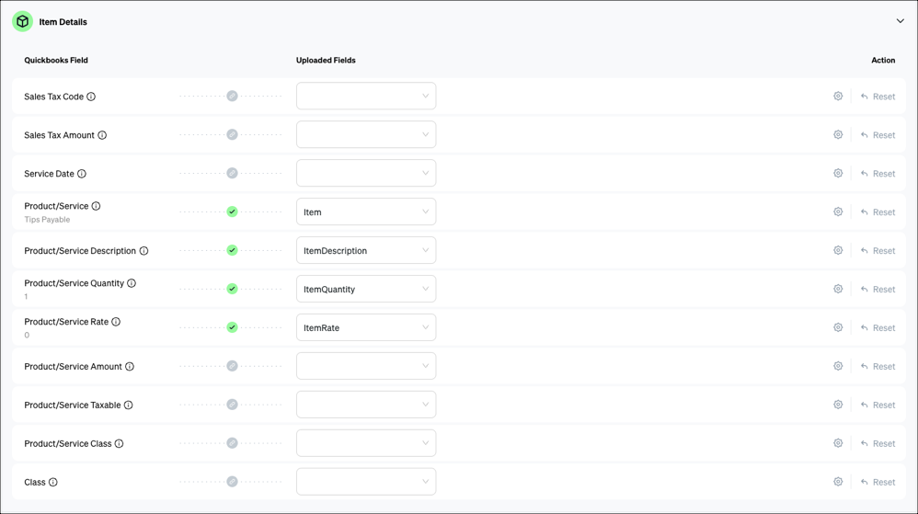Open gear settings for Product/Service Item row
Image resolution: width=918 pixels, height=514 pixels.
pos(838,211)
